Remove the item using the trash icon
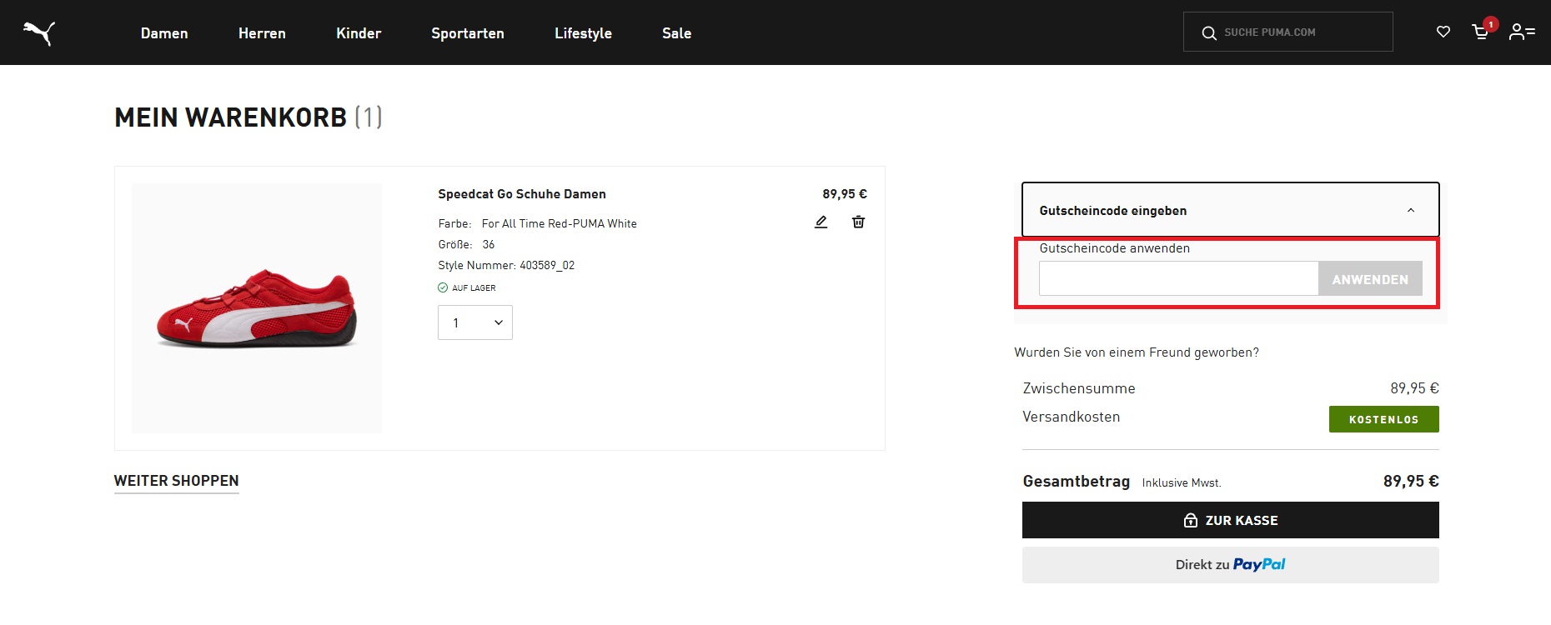 [x=858, y=222]
